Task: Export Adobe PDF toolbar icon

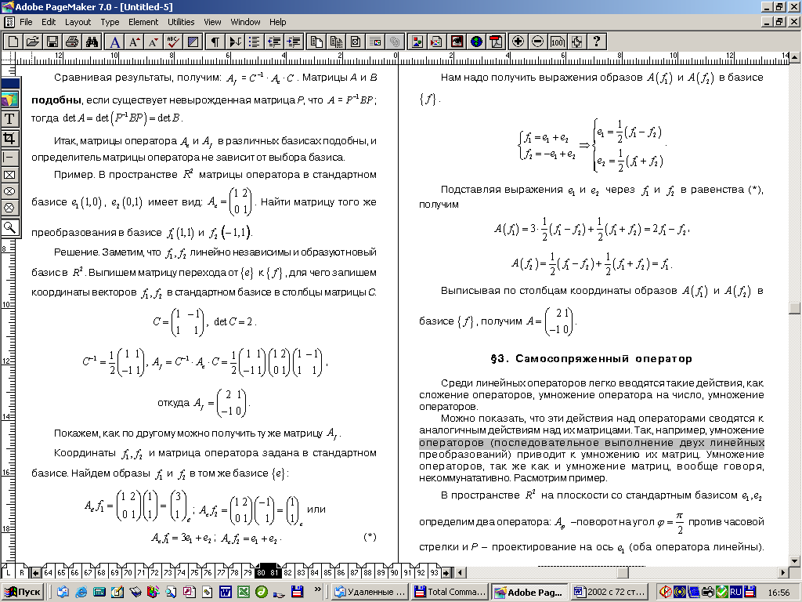Action: [496, 42]
